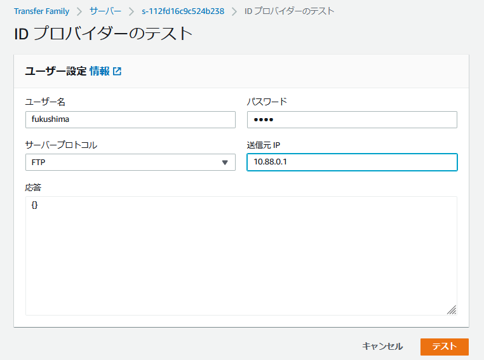Click the パスワード label
The height and width of the screenshot is (360, 484).
pos(267,102)
